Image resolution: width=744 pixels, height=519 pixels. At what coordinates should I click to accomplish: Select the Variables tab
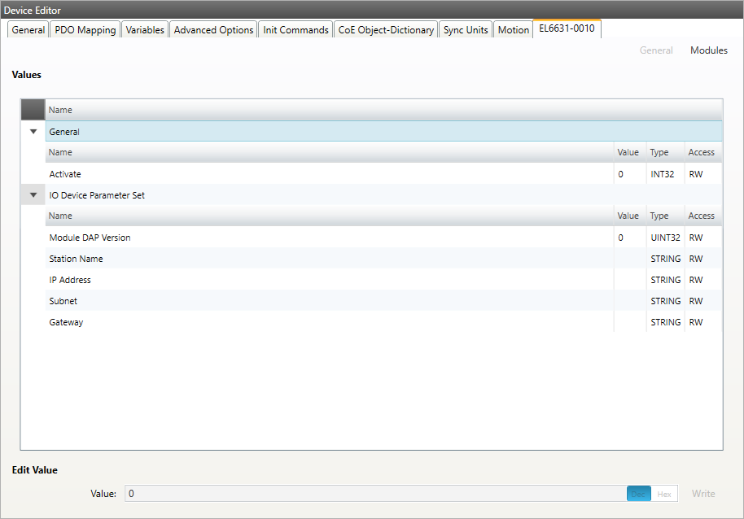[x=145, y=30]
